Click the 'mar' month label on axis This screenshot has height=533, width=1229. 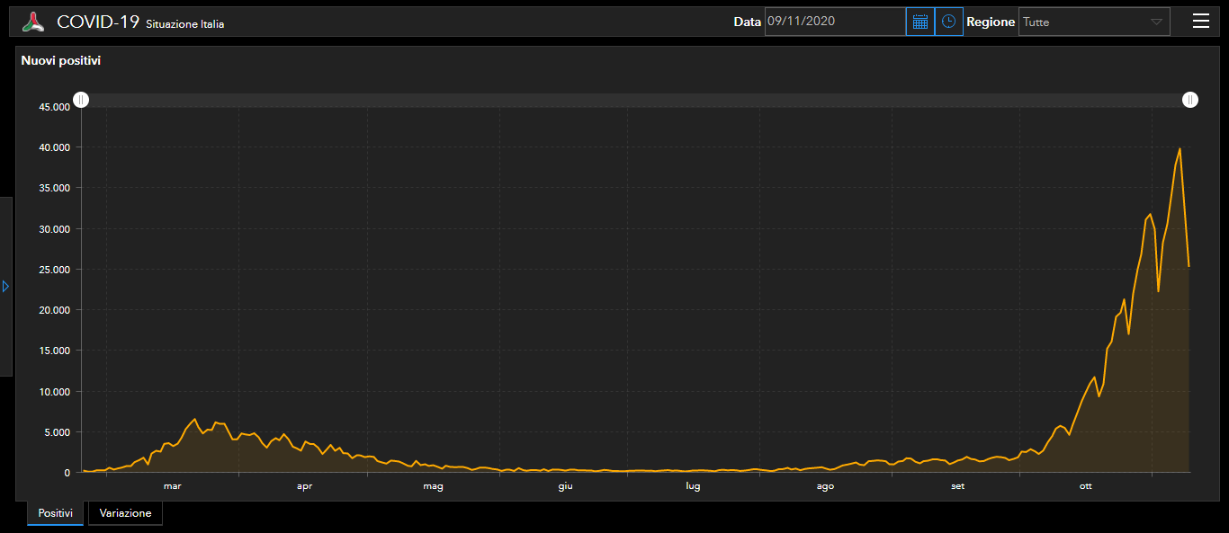172,486
